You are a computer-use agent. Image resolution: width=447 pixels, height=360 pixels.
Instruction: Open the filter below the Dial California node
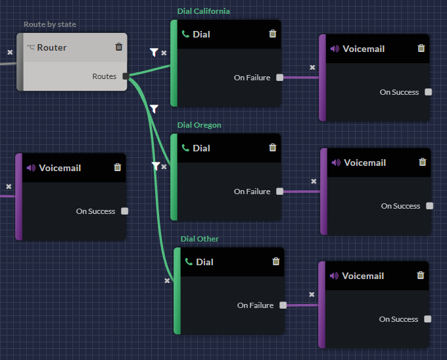[x=154, y=109]
